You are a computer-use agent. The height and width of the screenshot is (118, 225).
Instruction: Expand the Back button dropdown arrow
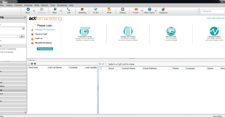[x=34, y=11]
